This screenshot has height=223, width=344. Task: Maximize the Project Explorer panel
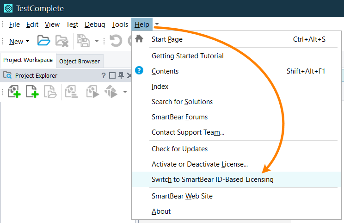pyautogui.click(x=112, y=75)
